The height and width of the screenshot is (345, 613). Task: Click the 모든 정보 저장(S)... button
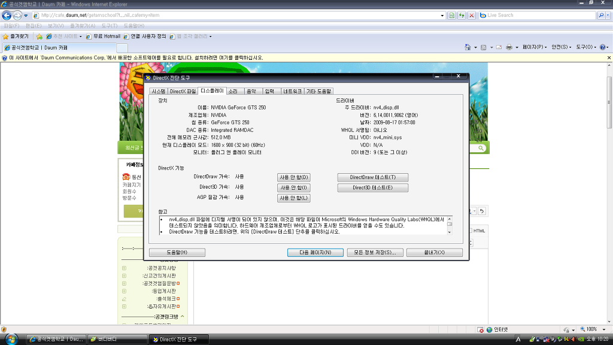[375, 252]
